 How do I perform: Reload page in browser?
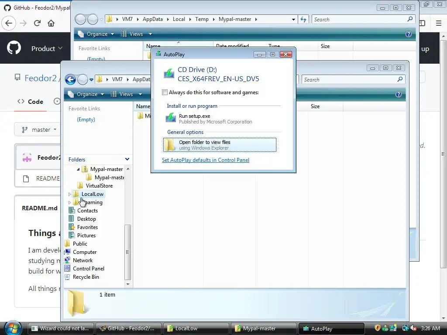click(37, 23)
